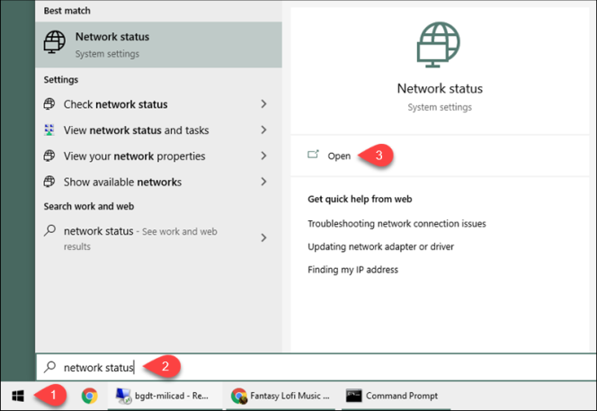The height and width of the screenshot is (411, 597).
Task: Click the Show available networks globe icon
Action: pos(50,182)
